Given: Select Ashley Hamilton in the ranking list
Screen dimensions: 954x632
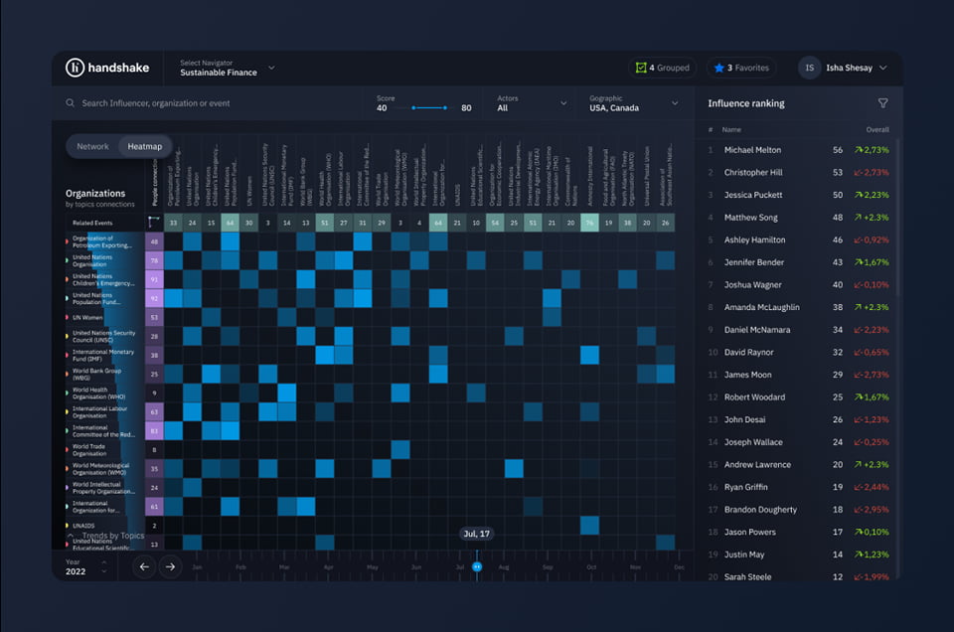Looking at the screenshot, I should [x=798, y=239].
